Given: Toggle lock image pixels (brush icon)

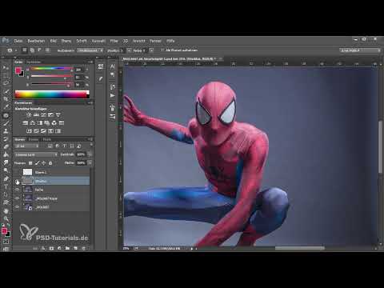Looking at the screenshot, I should tap(37, 162).
